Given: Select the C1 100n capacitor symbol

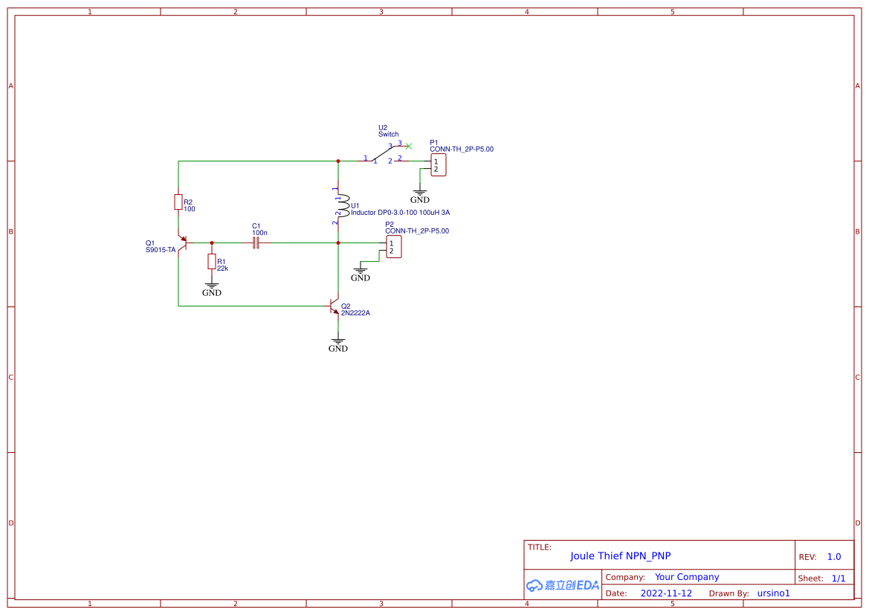Looking at the screenshot, I should point(256,243).
